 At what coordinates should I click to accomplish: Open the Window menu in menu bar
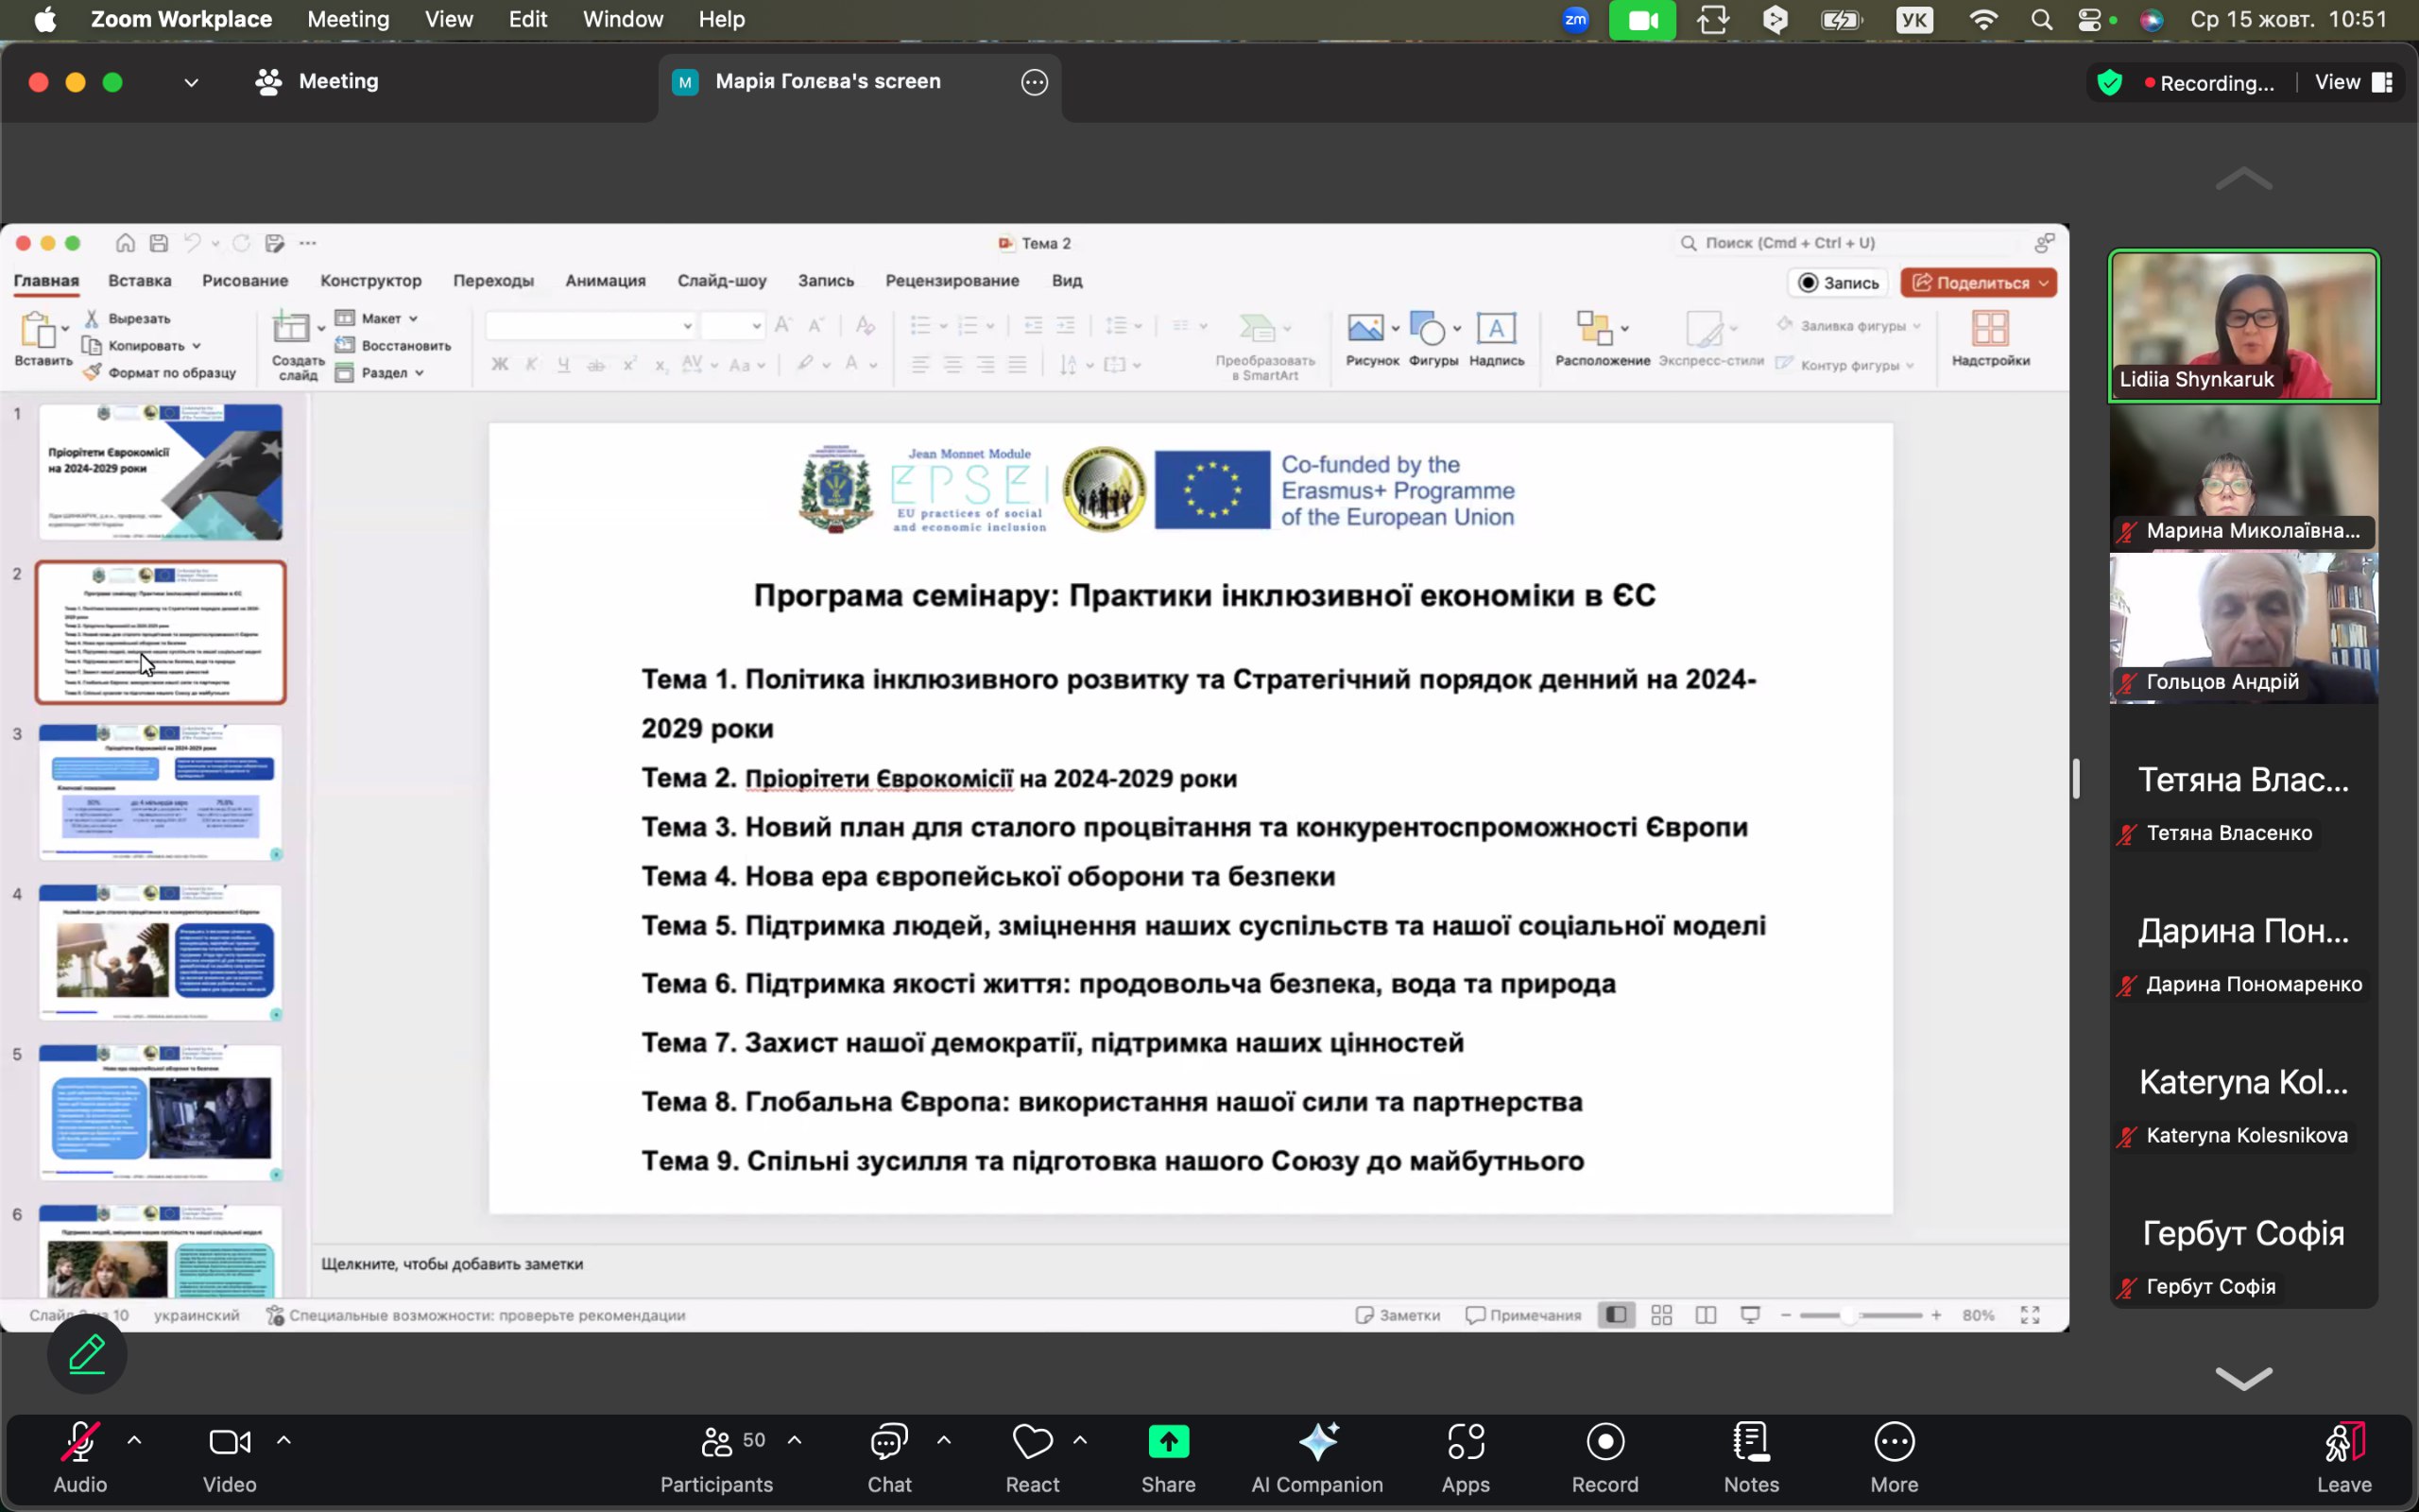click(x=623, y=19)
